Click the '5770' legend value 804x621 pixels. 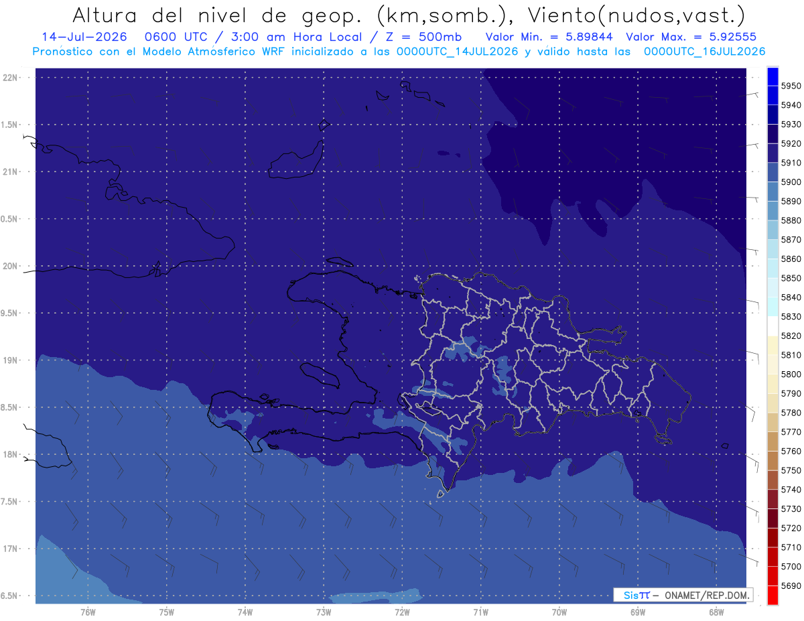[x=791, y=432]
